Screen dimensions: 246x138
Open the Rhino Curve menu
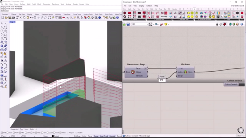[16, 4]
